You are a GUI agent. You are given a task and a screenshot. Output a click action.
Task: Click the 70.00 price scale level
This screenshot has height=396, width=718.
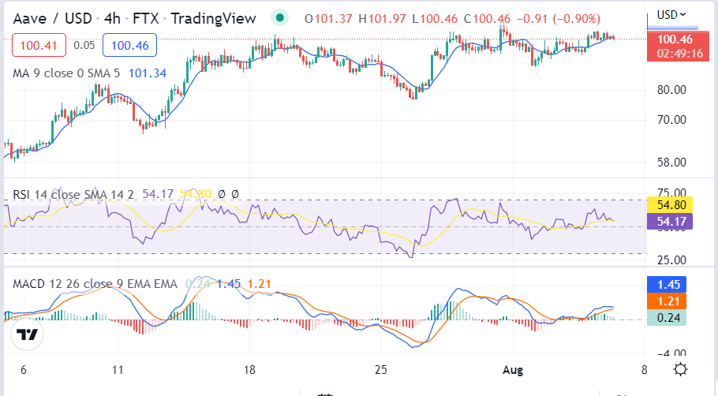[671, 120]
